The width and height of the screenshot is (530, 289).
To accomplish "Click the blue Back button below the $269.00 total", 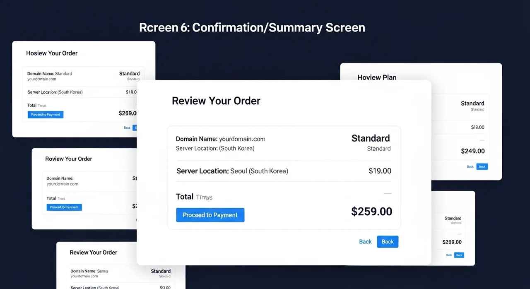I will pos(459,255).
